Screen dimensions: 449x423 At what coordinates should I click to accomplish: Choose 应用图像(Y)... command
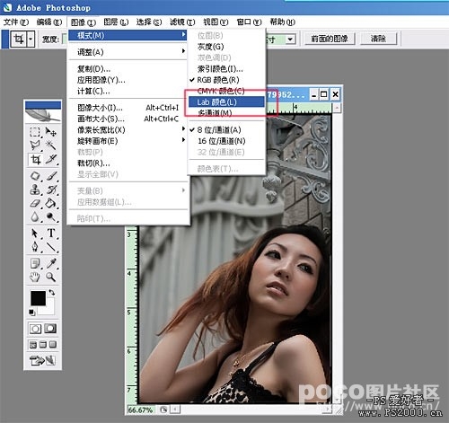click(128, 80)
